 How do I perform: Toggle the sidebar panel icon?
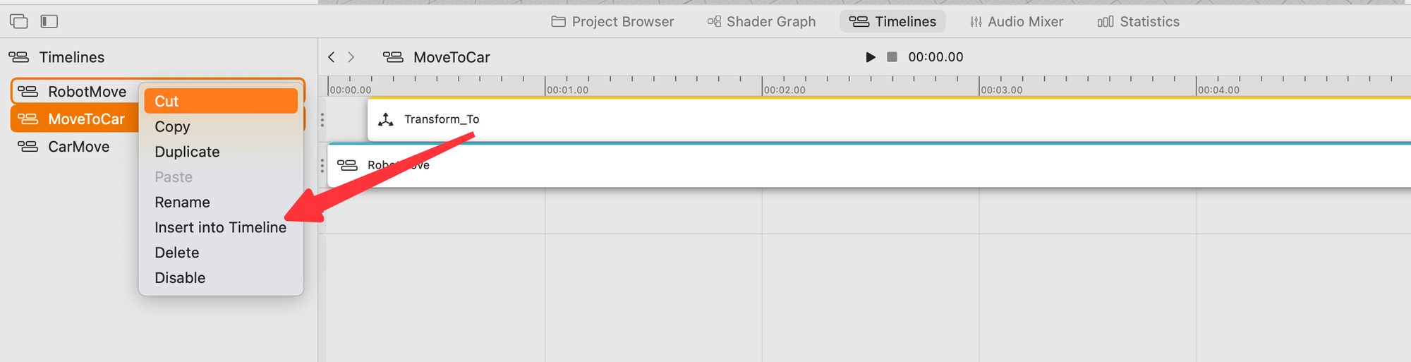(49, 21)
